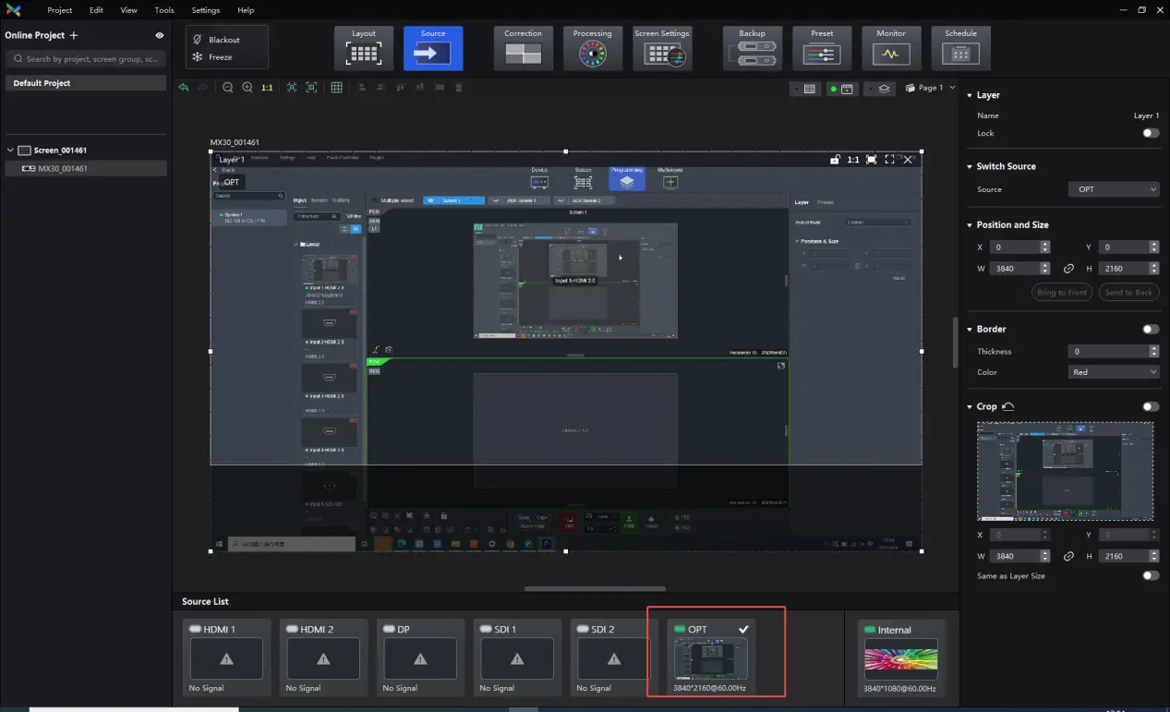Image resolution: width=1170 pixels, height=712 pixels.
Task: Click the Blackout button
Action: pos(223,40)
